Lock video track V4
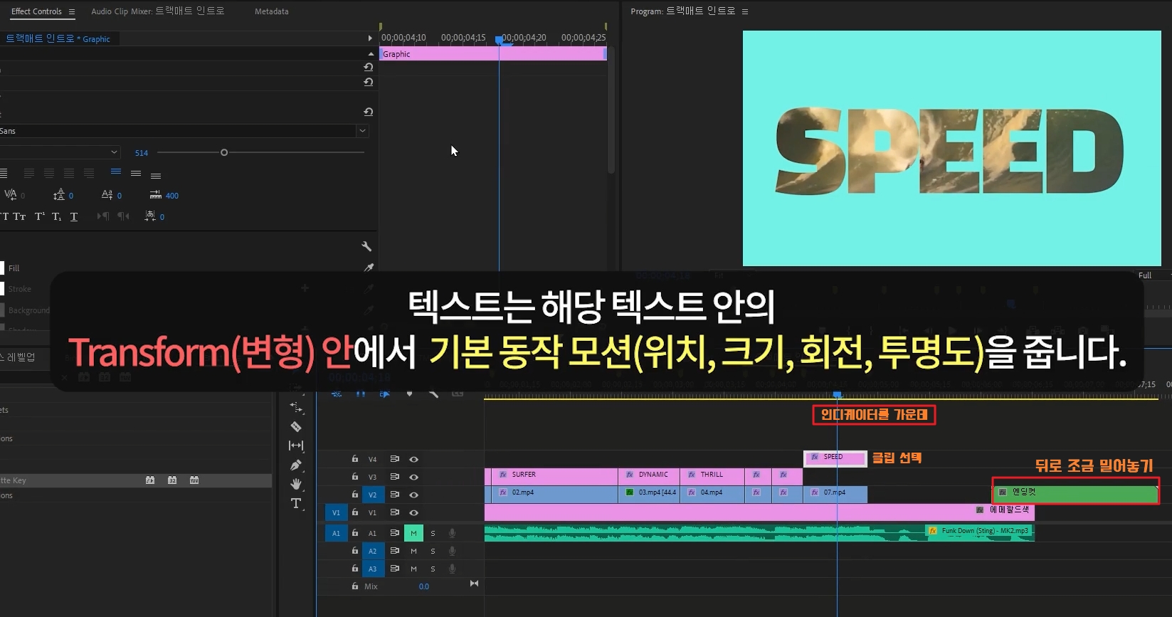 (354, 459)
